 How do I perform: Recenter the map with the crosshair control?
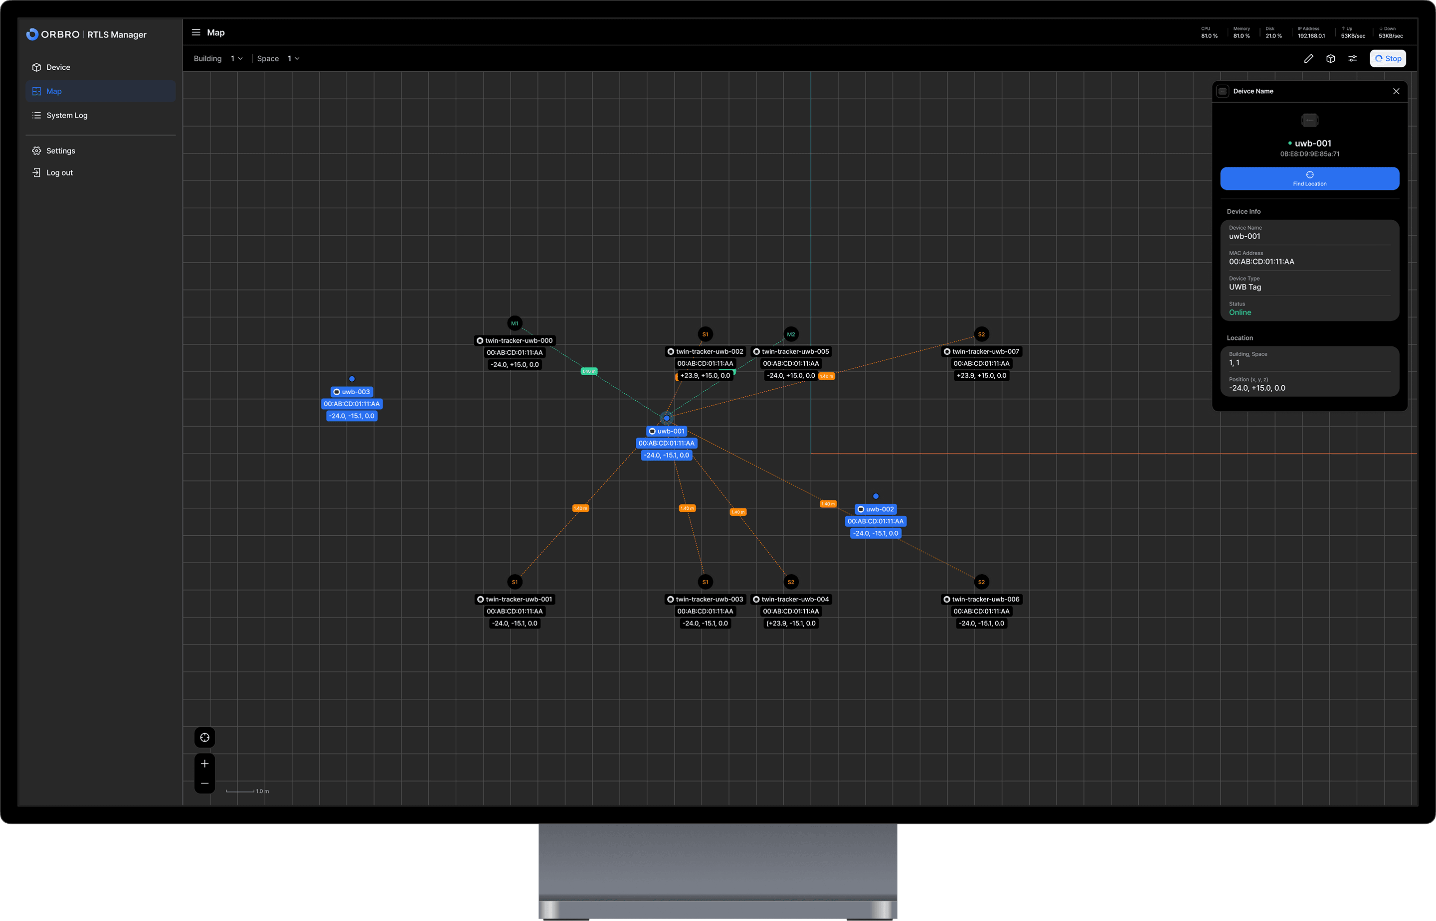tap(204, 738)
